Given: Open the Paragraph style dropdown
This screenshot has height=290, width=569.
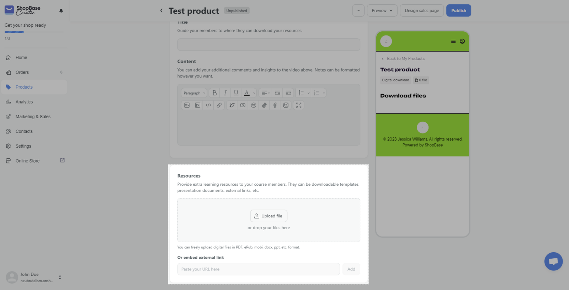Looking at the screenshot, I should pos(194,93).
